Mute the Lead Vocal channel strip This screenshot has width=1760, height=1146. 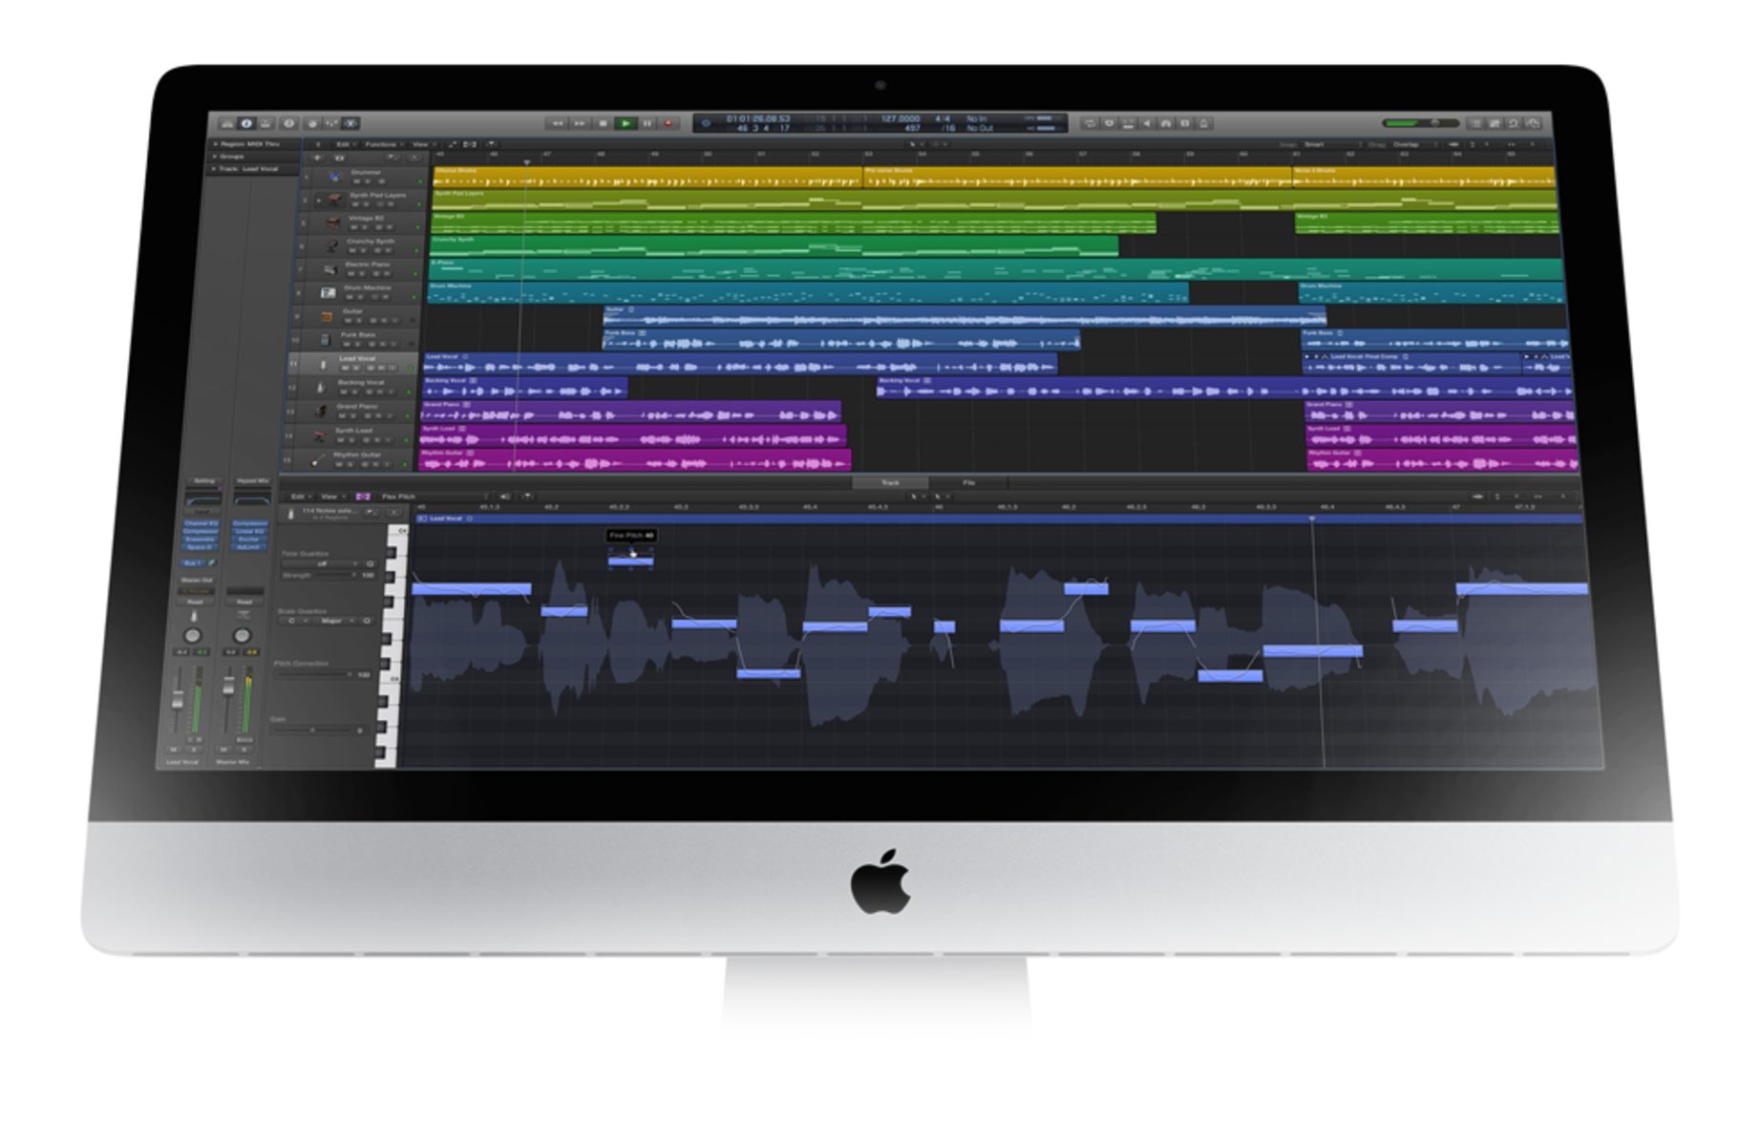174,749
